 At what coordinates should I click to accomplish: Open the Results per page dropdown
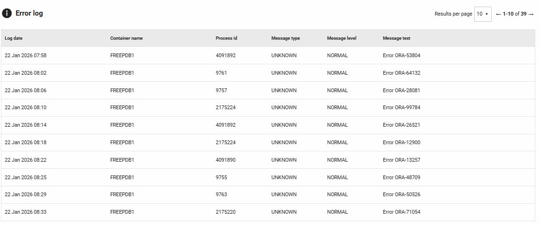(483, 14)
